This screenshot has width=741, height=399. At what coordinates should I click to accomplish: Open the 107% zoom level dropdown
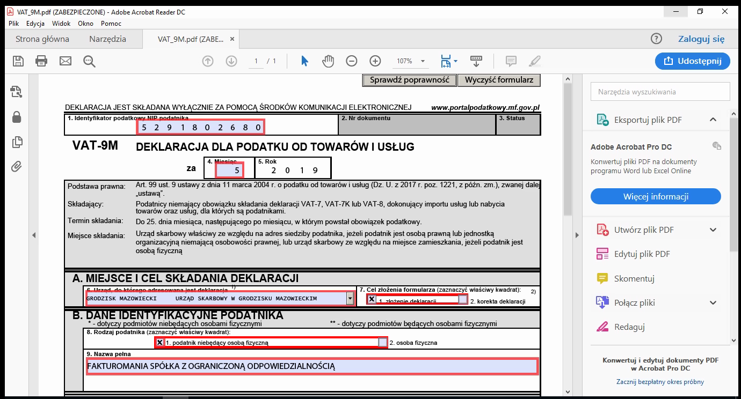423,61
